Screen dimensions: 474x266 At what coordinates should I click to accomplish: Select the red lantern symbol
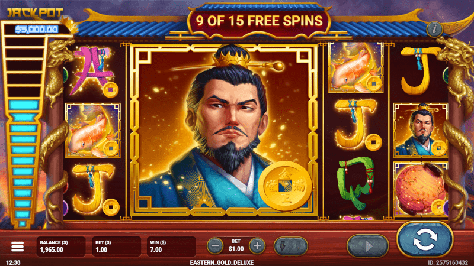point(420,189)
